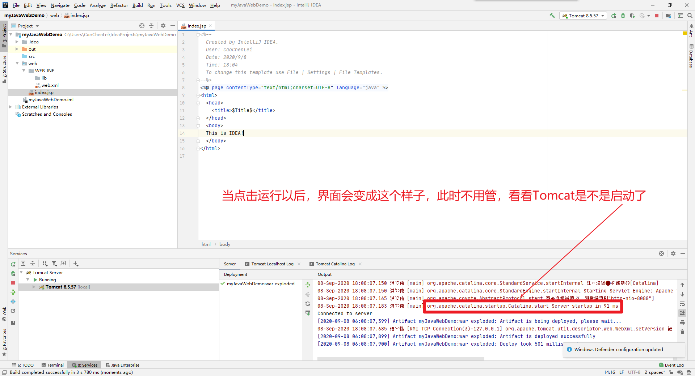Viewport: 695px width, 376px height.
Task: Select web.xml in the project tree
Action: [50, 85]
